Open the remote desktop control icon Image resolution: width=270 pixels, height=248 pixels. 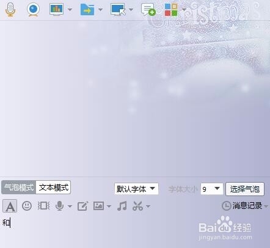pyautogui.click(x=118, y=10)
